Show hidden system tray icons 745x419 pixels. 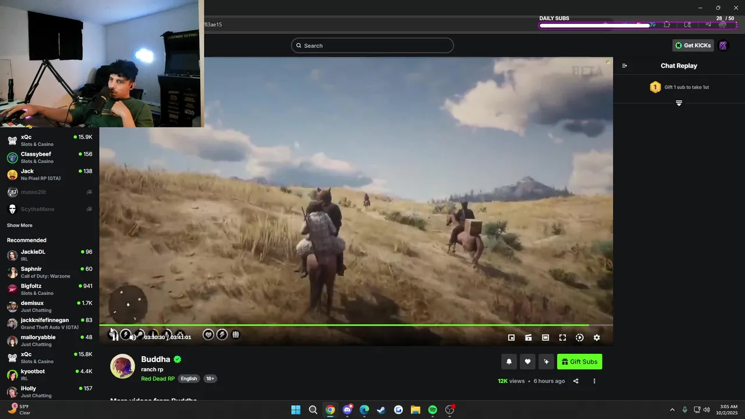pyautogui.click(x=672, y=410)
